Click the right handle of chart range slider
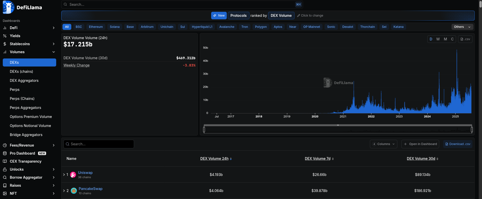 (x=472, y=129)
